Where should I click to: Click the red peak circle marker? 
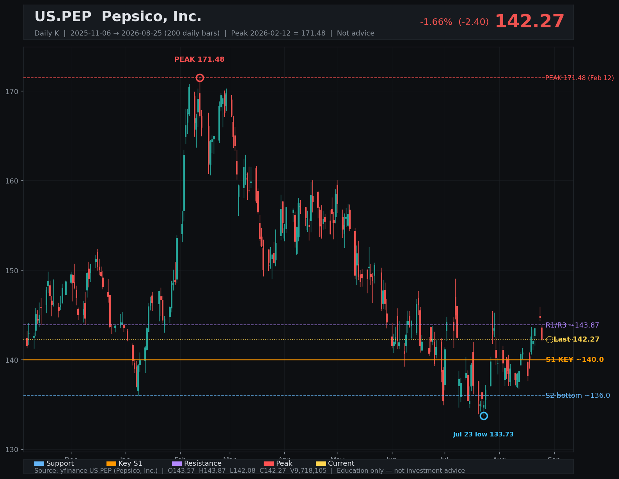(x=200, y=78)
